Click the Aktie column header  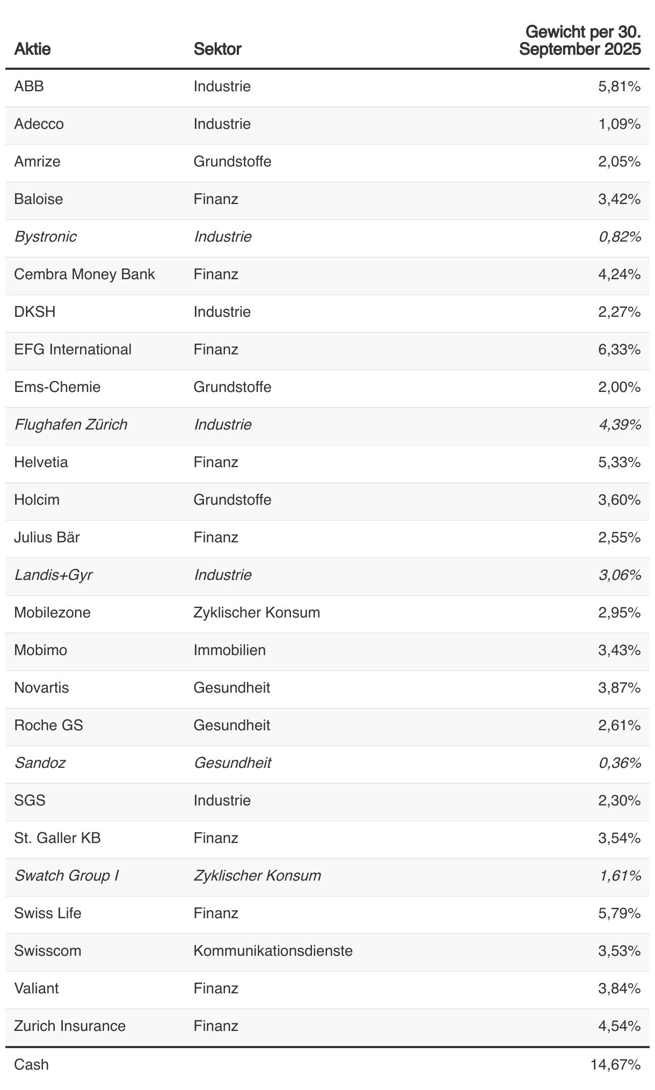[32, 49]
